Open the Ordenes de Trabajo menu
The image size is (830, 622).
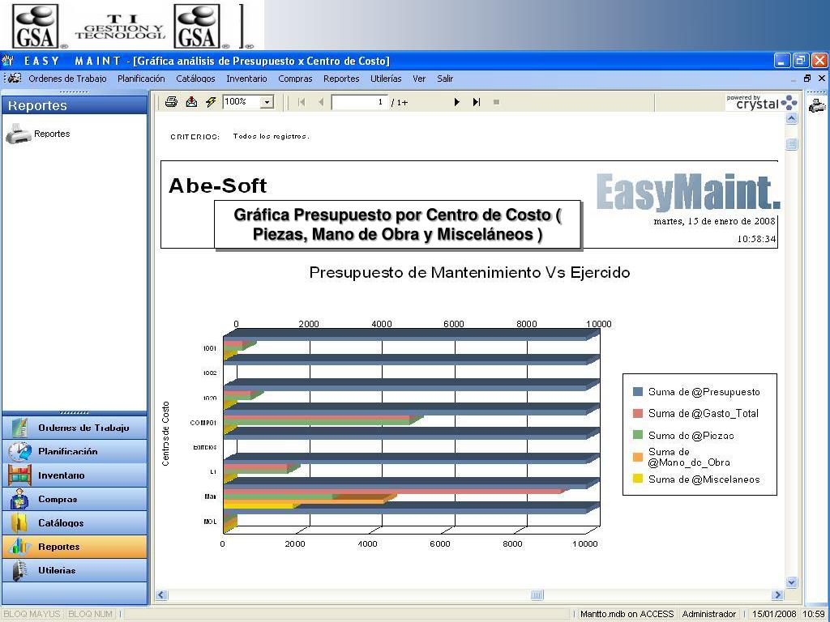67,79
